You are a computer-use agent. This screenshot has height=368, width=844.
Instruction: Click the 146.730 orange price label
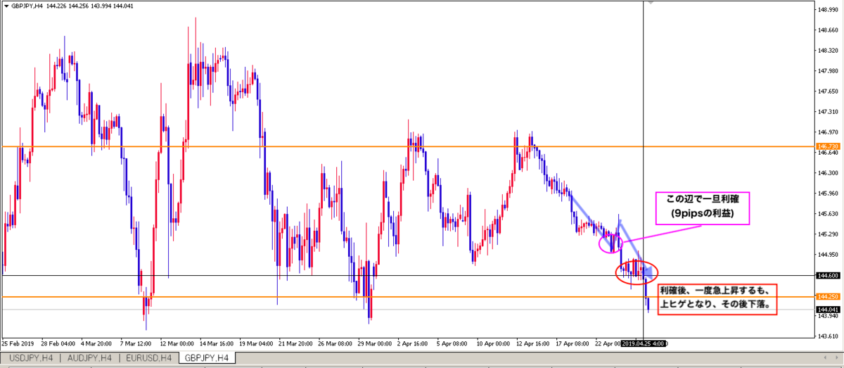pyautogui.click(x=829, y=146)
